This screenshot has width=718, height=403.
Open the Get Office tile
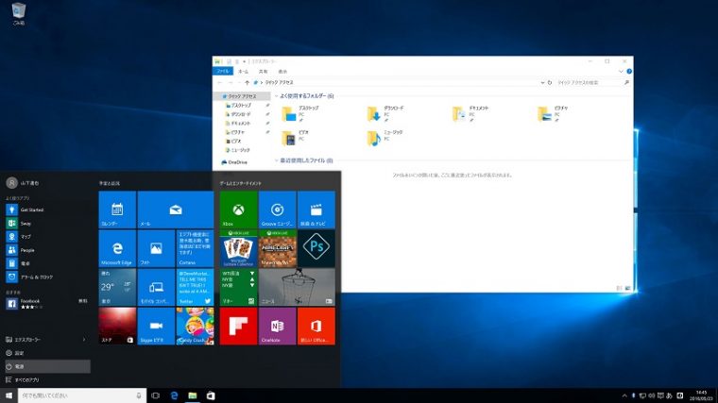coord(316,326)
